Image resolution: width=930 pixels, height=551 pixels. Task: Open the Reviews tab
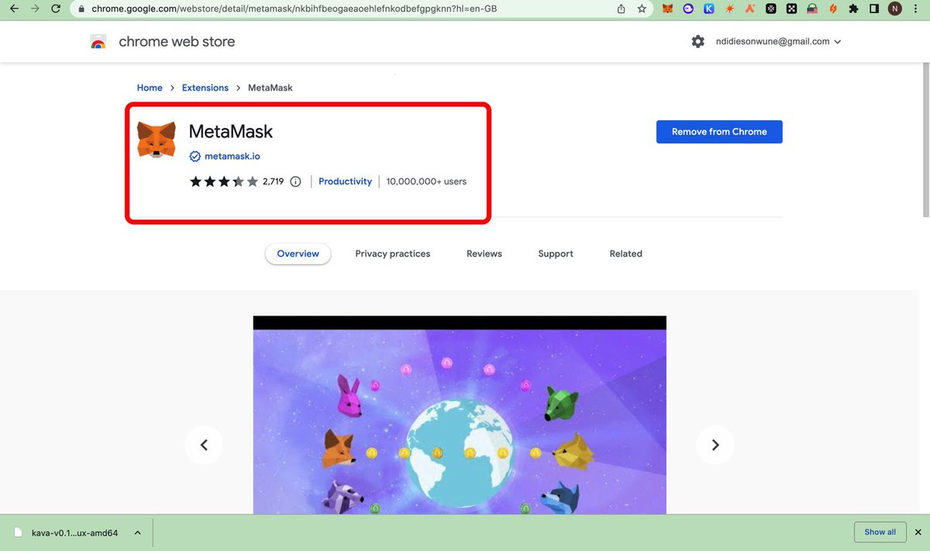pos(484,253)
